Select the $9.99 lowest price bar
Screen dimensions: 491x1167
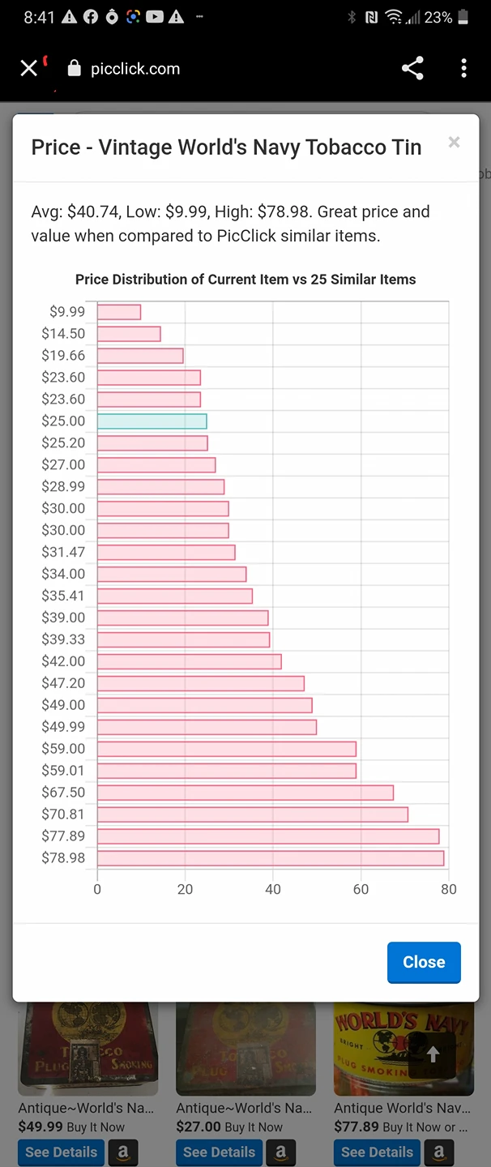(x=119, y=311)
